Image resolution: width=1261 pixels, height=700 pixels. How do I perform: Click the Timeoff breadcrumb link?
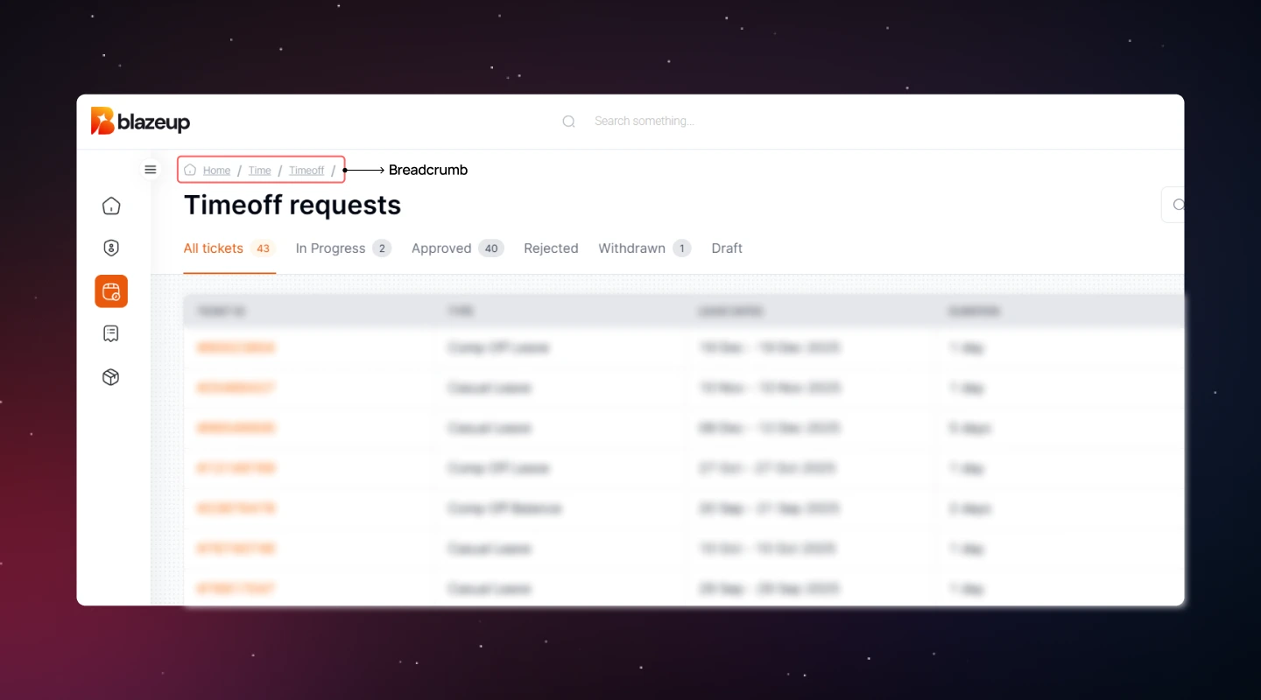306,170
